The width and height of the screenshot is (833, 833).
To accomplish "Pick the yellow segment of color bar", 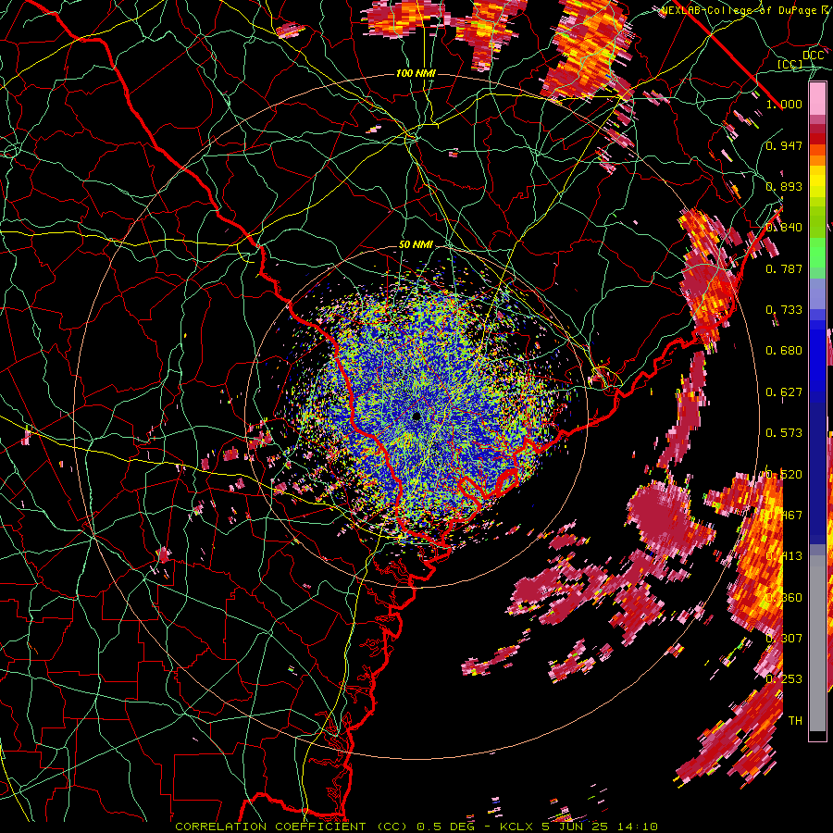I will click(817, 181).
